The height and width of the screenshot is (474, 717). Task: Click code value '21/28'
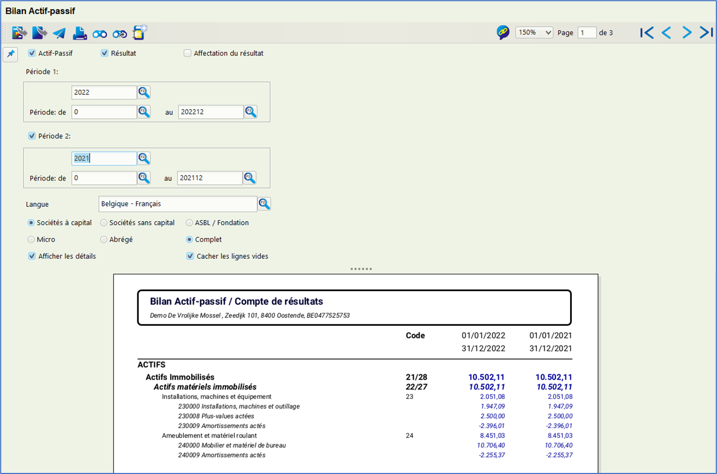[x=416, y=377]
